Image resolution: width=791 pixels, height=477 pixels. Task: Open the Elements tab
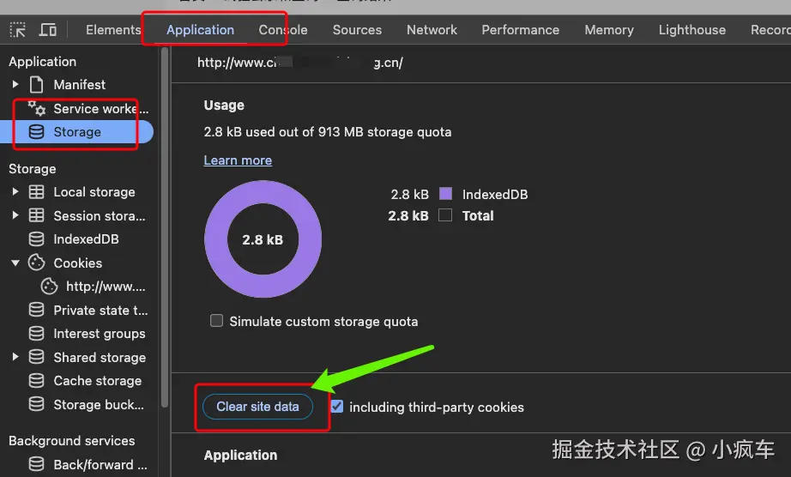coord(112,30)
